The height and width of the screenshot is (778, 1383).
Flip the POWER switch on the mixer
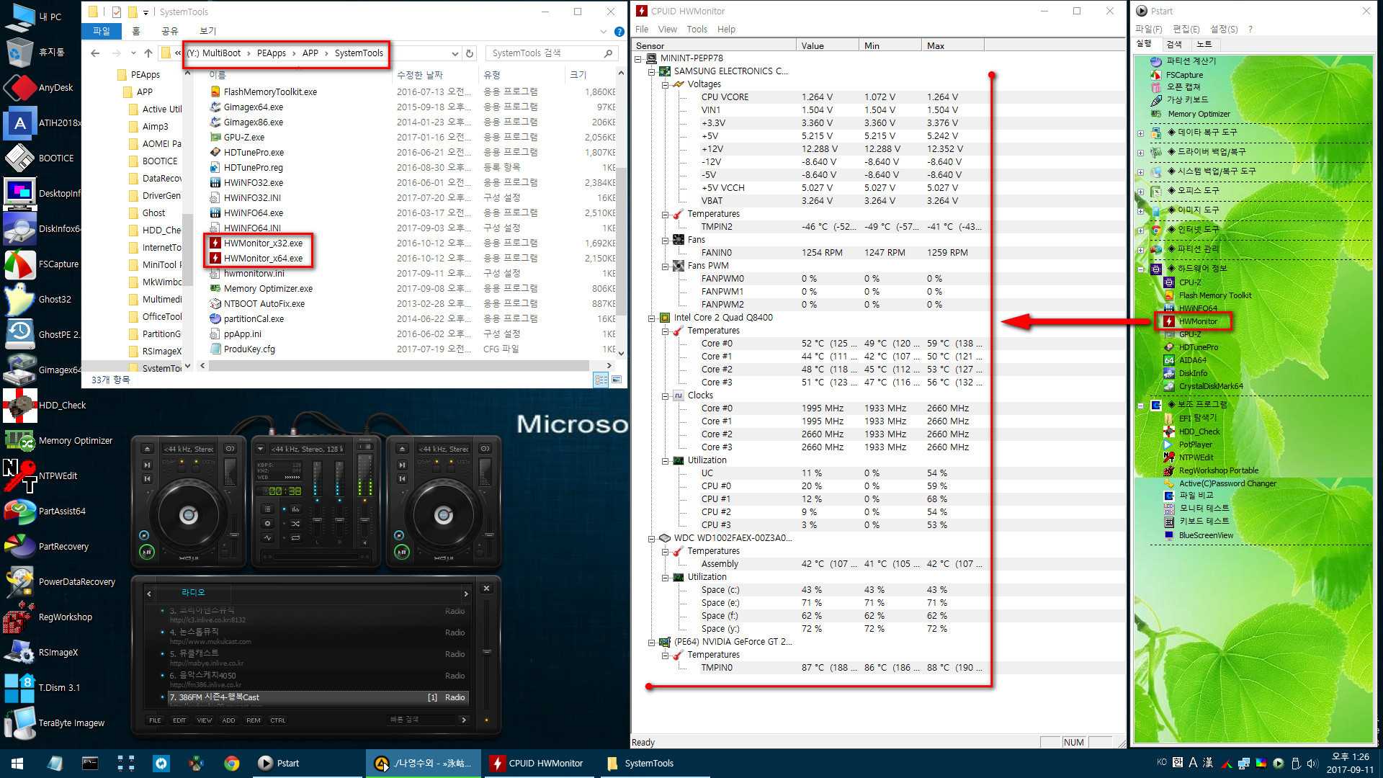click(364, 447)
